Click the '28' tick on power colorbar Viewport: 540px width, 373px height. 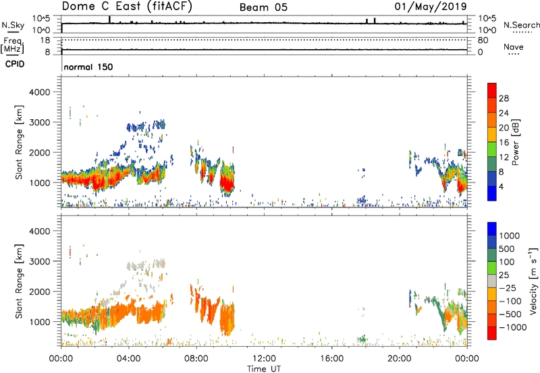tap(504, 98)
